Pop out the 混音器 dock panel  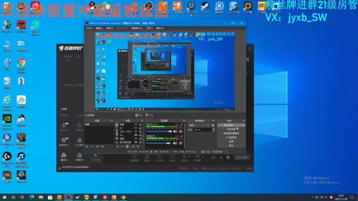tap(184, 121)
